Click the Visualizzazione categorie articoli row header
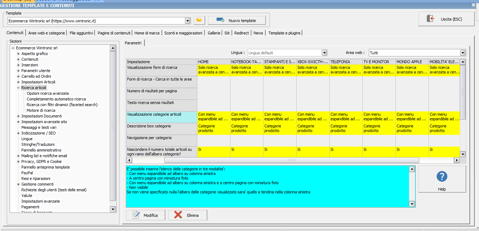This screenshot has width=479, height=231. click(x=161, y=117)
